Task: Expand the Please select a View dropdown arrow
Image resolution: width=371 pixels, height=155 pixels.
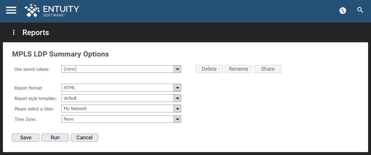Action: pyautogui.click(x=177, y=109)
